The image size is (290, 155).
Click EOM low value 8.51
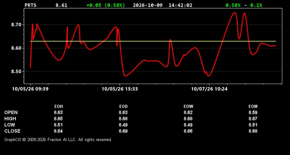click(253, 125)
